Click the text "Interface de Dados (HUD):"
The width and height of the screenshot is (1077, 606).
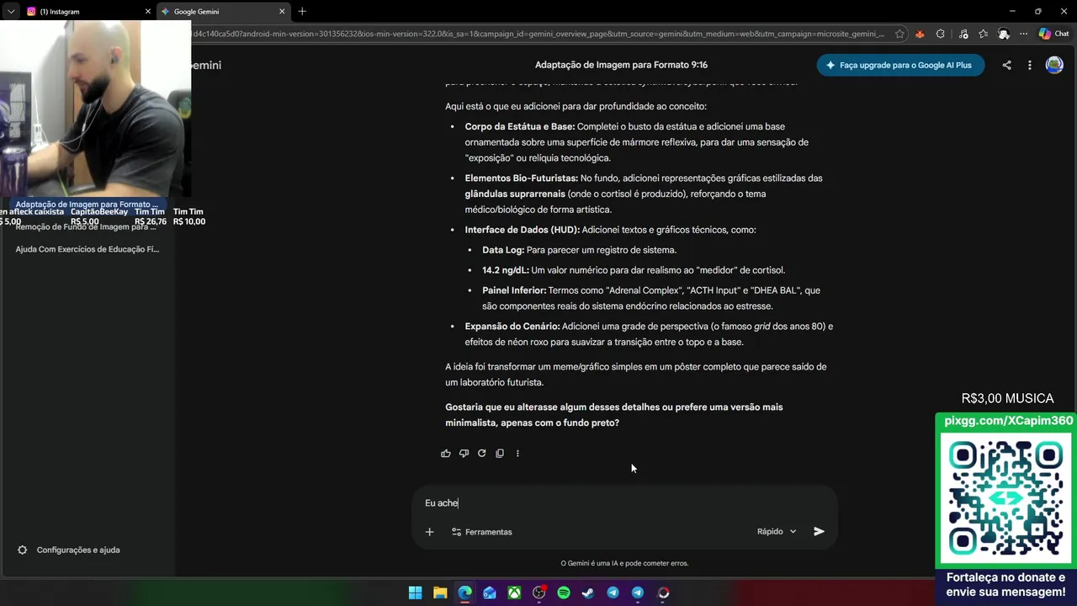[x=523, y=230]
